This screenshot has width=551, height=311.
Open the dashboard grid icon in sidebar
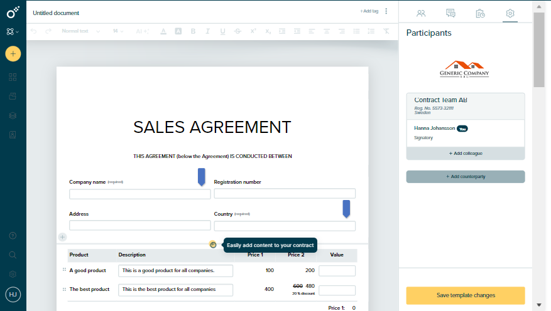[13, 77]
